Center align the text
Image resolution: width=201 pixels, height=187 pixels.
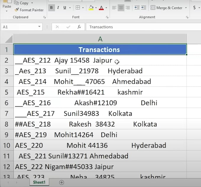click(121, 8)
